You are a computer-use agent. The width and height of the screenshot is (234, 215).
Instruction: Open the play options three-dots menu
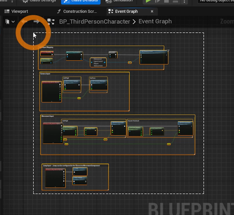[x=184, y=1]
